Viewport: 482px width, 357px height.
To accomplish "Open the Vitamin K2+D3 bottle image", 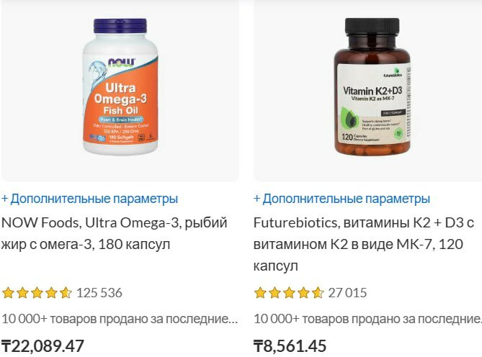I will coord(372,87).
